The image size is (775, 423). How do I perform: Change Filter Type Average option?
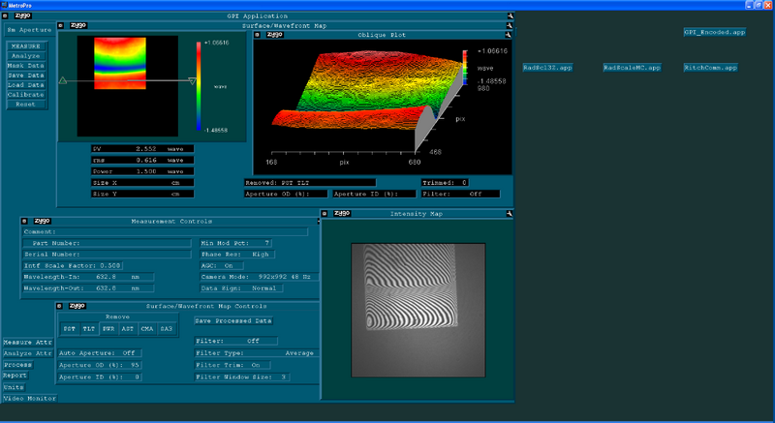[x=257, y=353]
